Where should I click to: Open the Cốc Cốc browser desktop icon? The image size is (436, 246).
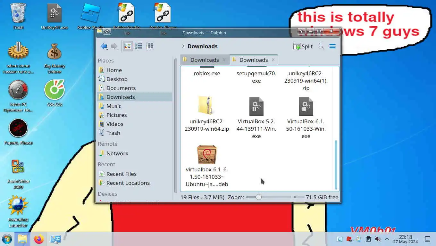(x=55, y=93)
